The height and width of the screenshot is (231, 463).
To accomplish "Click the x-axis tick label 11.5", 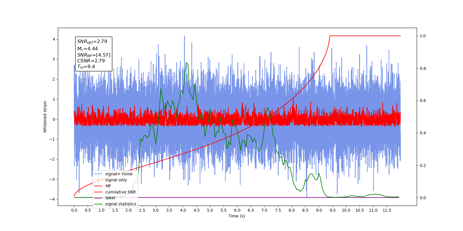I will pos(387,210).
